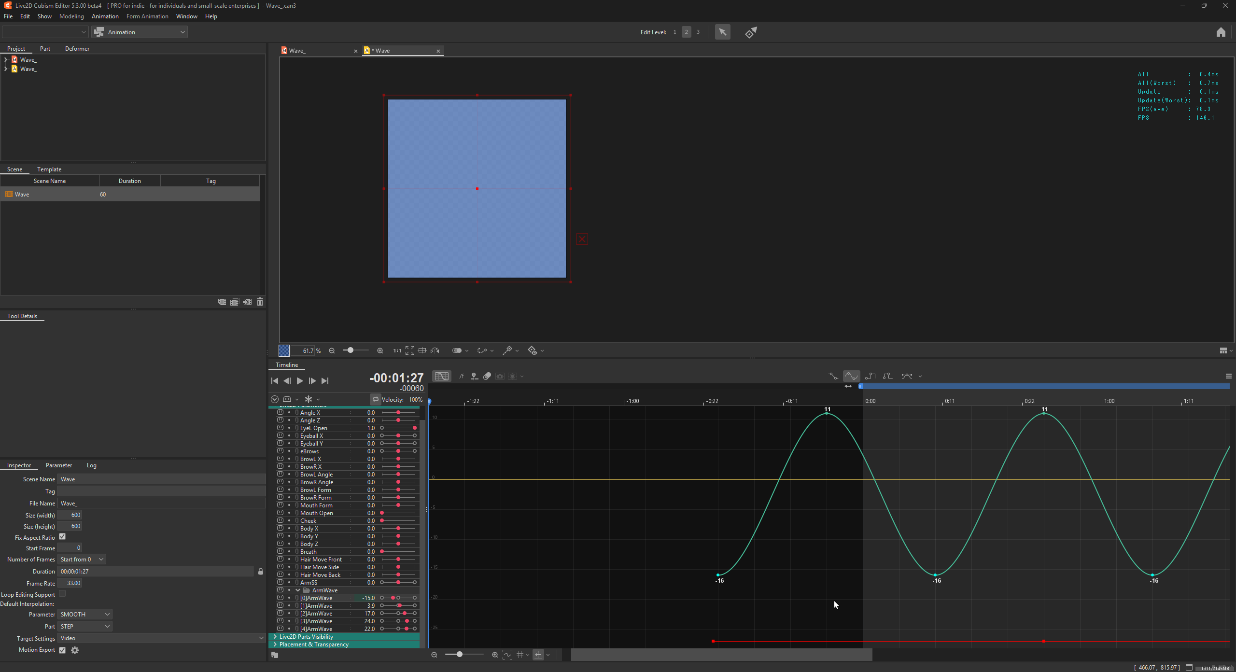
Task: Open Motion Export settings gear
Action: tap(75, 650)
